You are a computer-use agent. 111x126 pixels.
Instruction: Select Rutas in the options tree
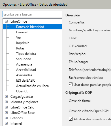click(x=20, y=48)
